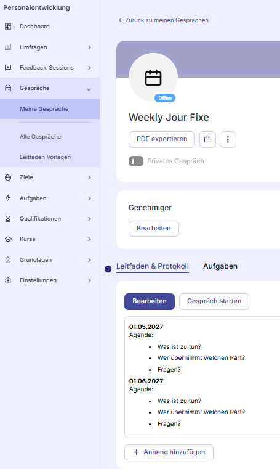
Task: Click the Offen status badge
Action: click(165, 98)
